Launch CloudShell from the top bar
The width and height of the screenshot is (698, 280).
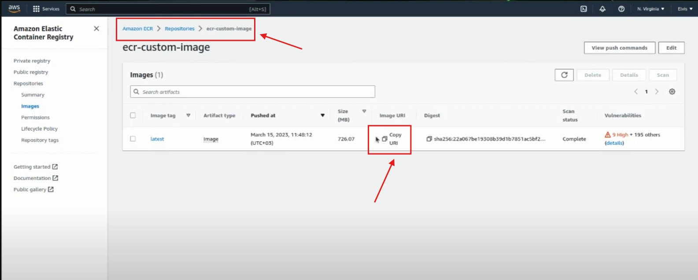pyautogui.click(x=584, y=9)
